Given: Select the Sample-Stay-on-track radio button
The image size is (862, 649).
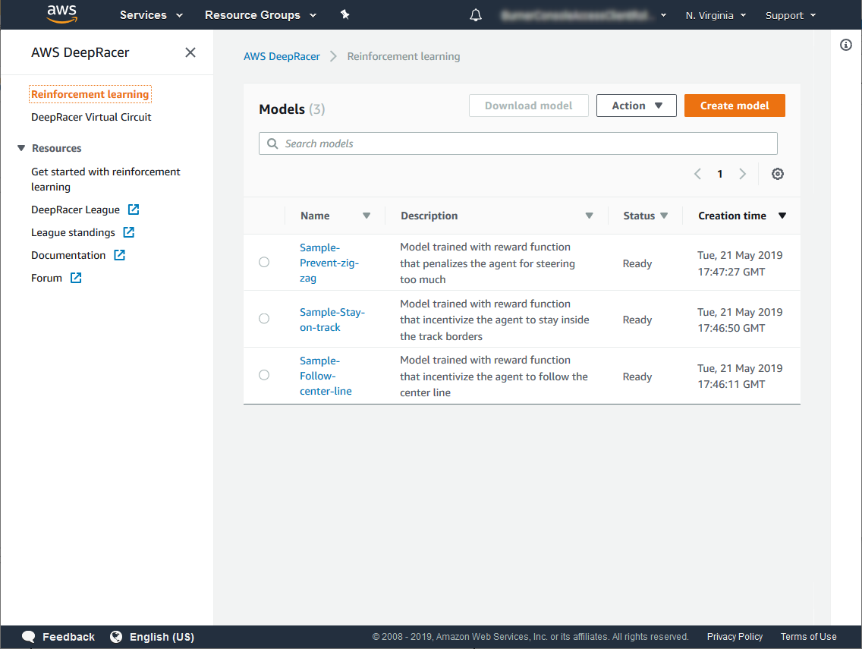Looking at the screenshot, I should (264, 319).
